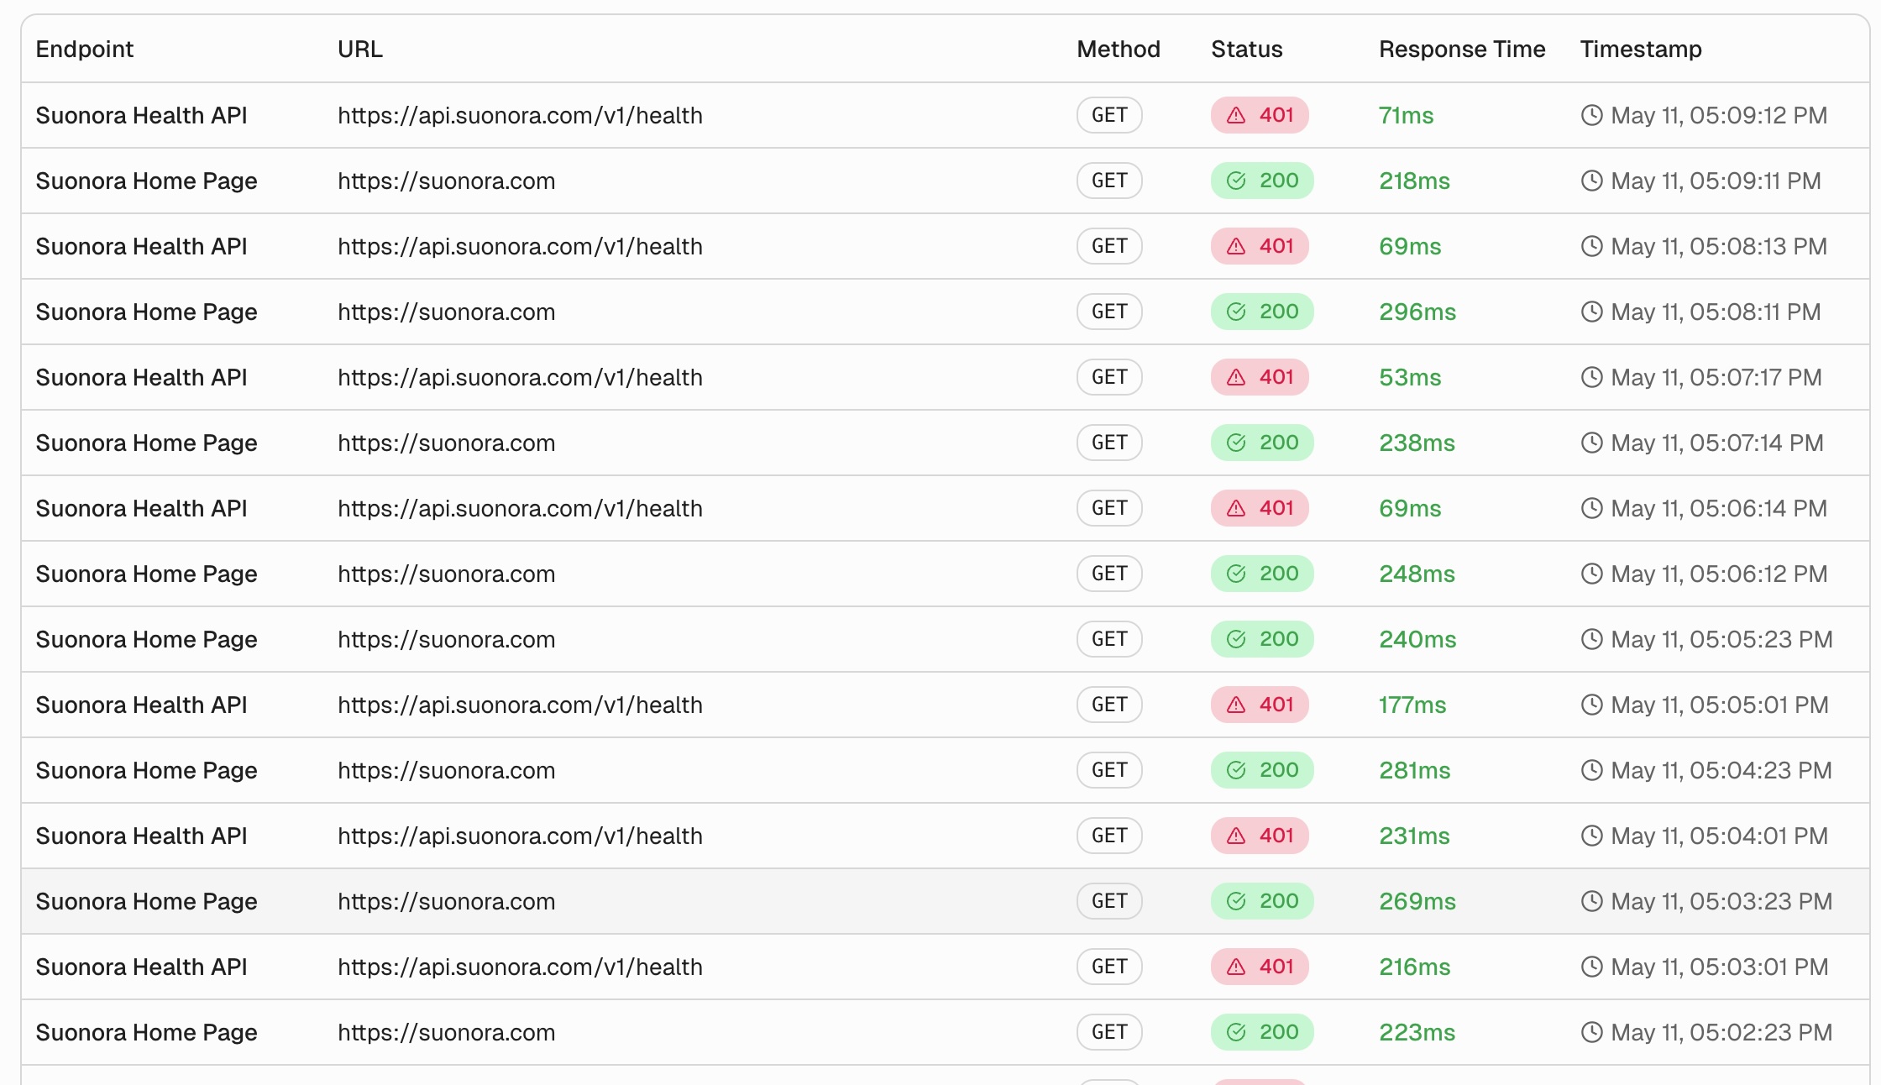The height and width of the screenshot is (1085, 1881).
Task: Click the Status column header
Action: (x=1247, y=49)
